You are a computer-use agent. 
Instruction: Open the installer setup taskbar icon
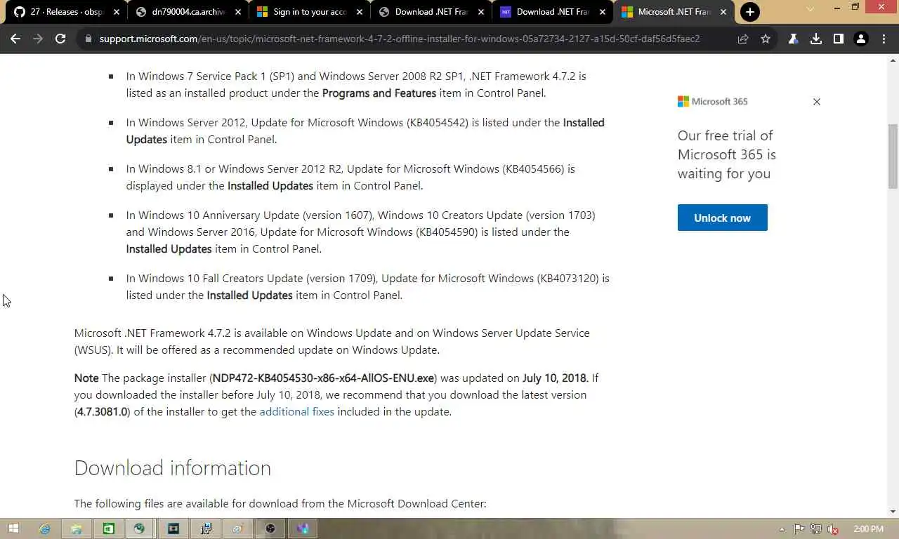coord(206,528)
